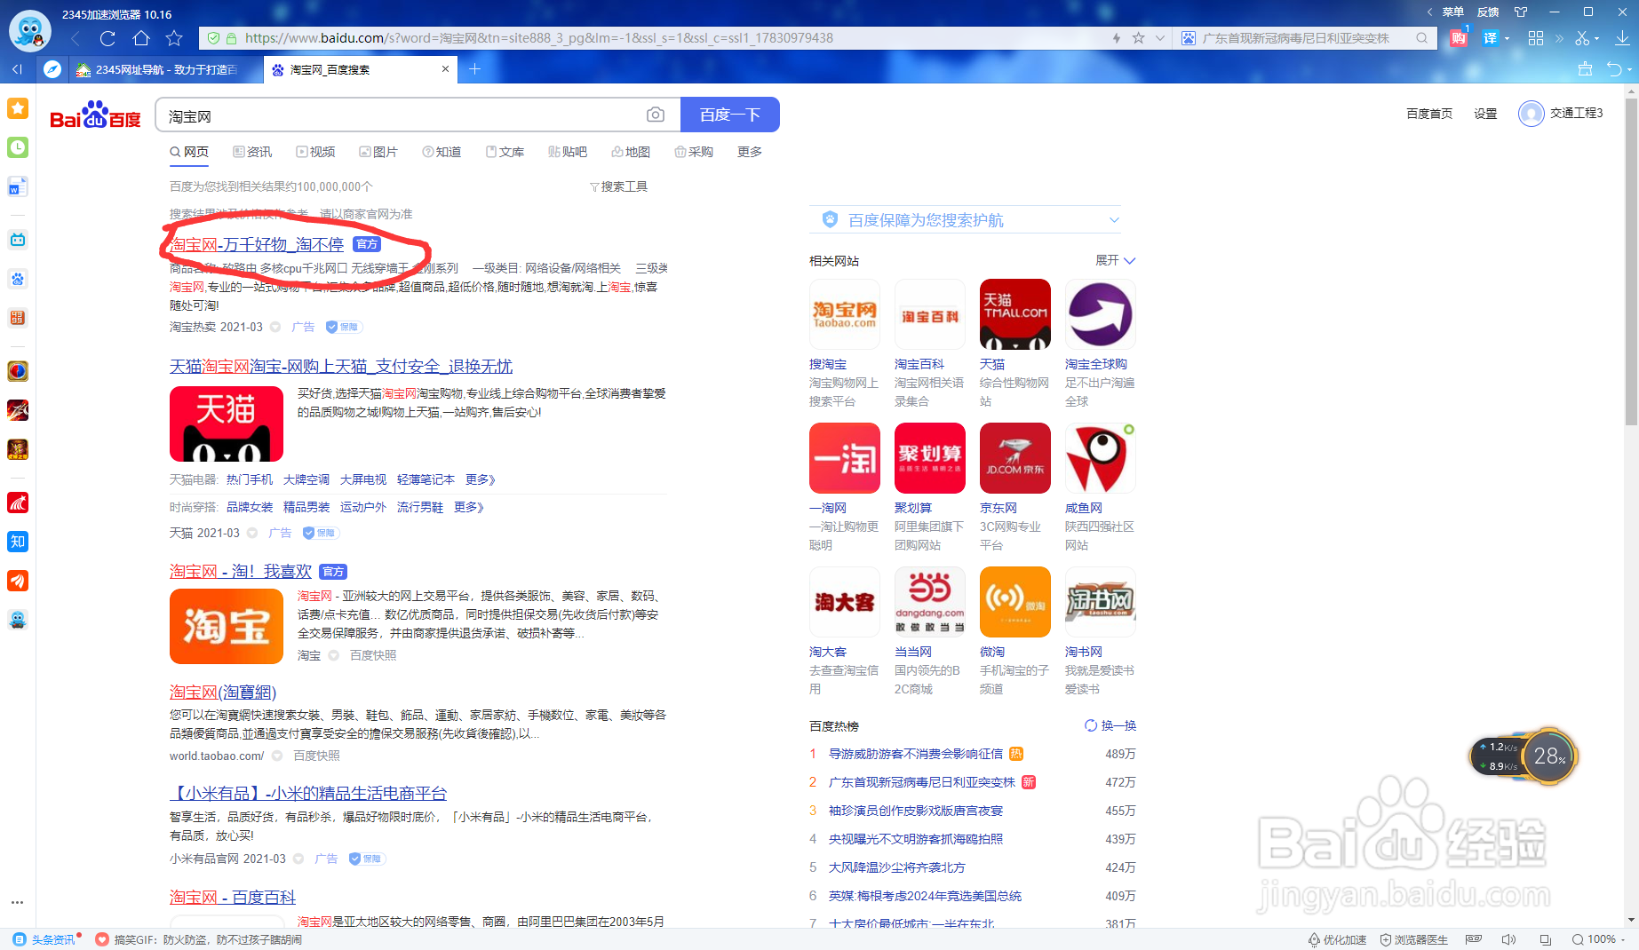Select the 图片 search tab

coord(378,152)
